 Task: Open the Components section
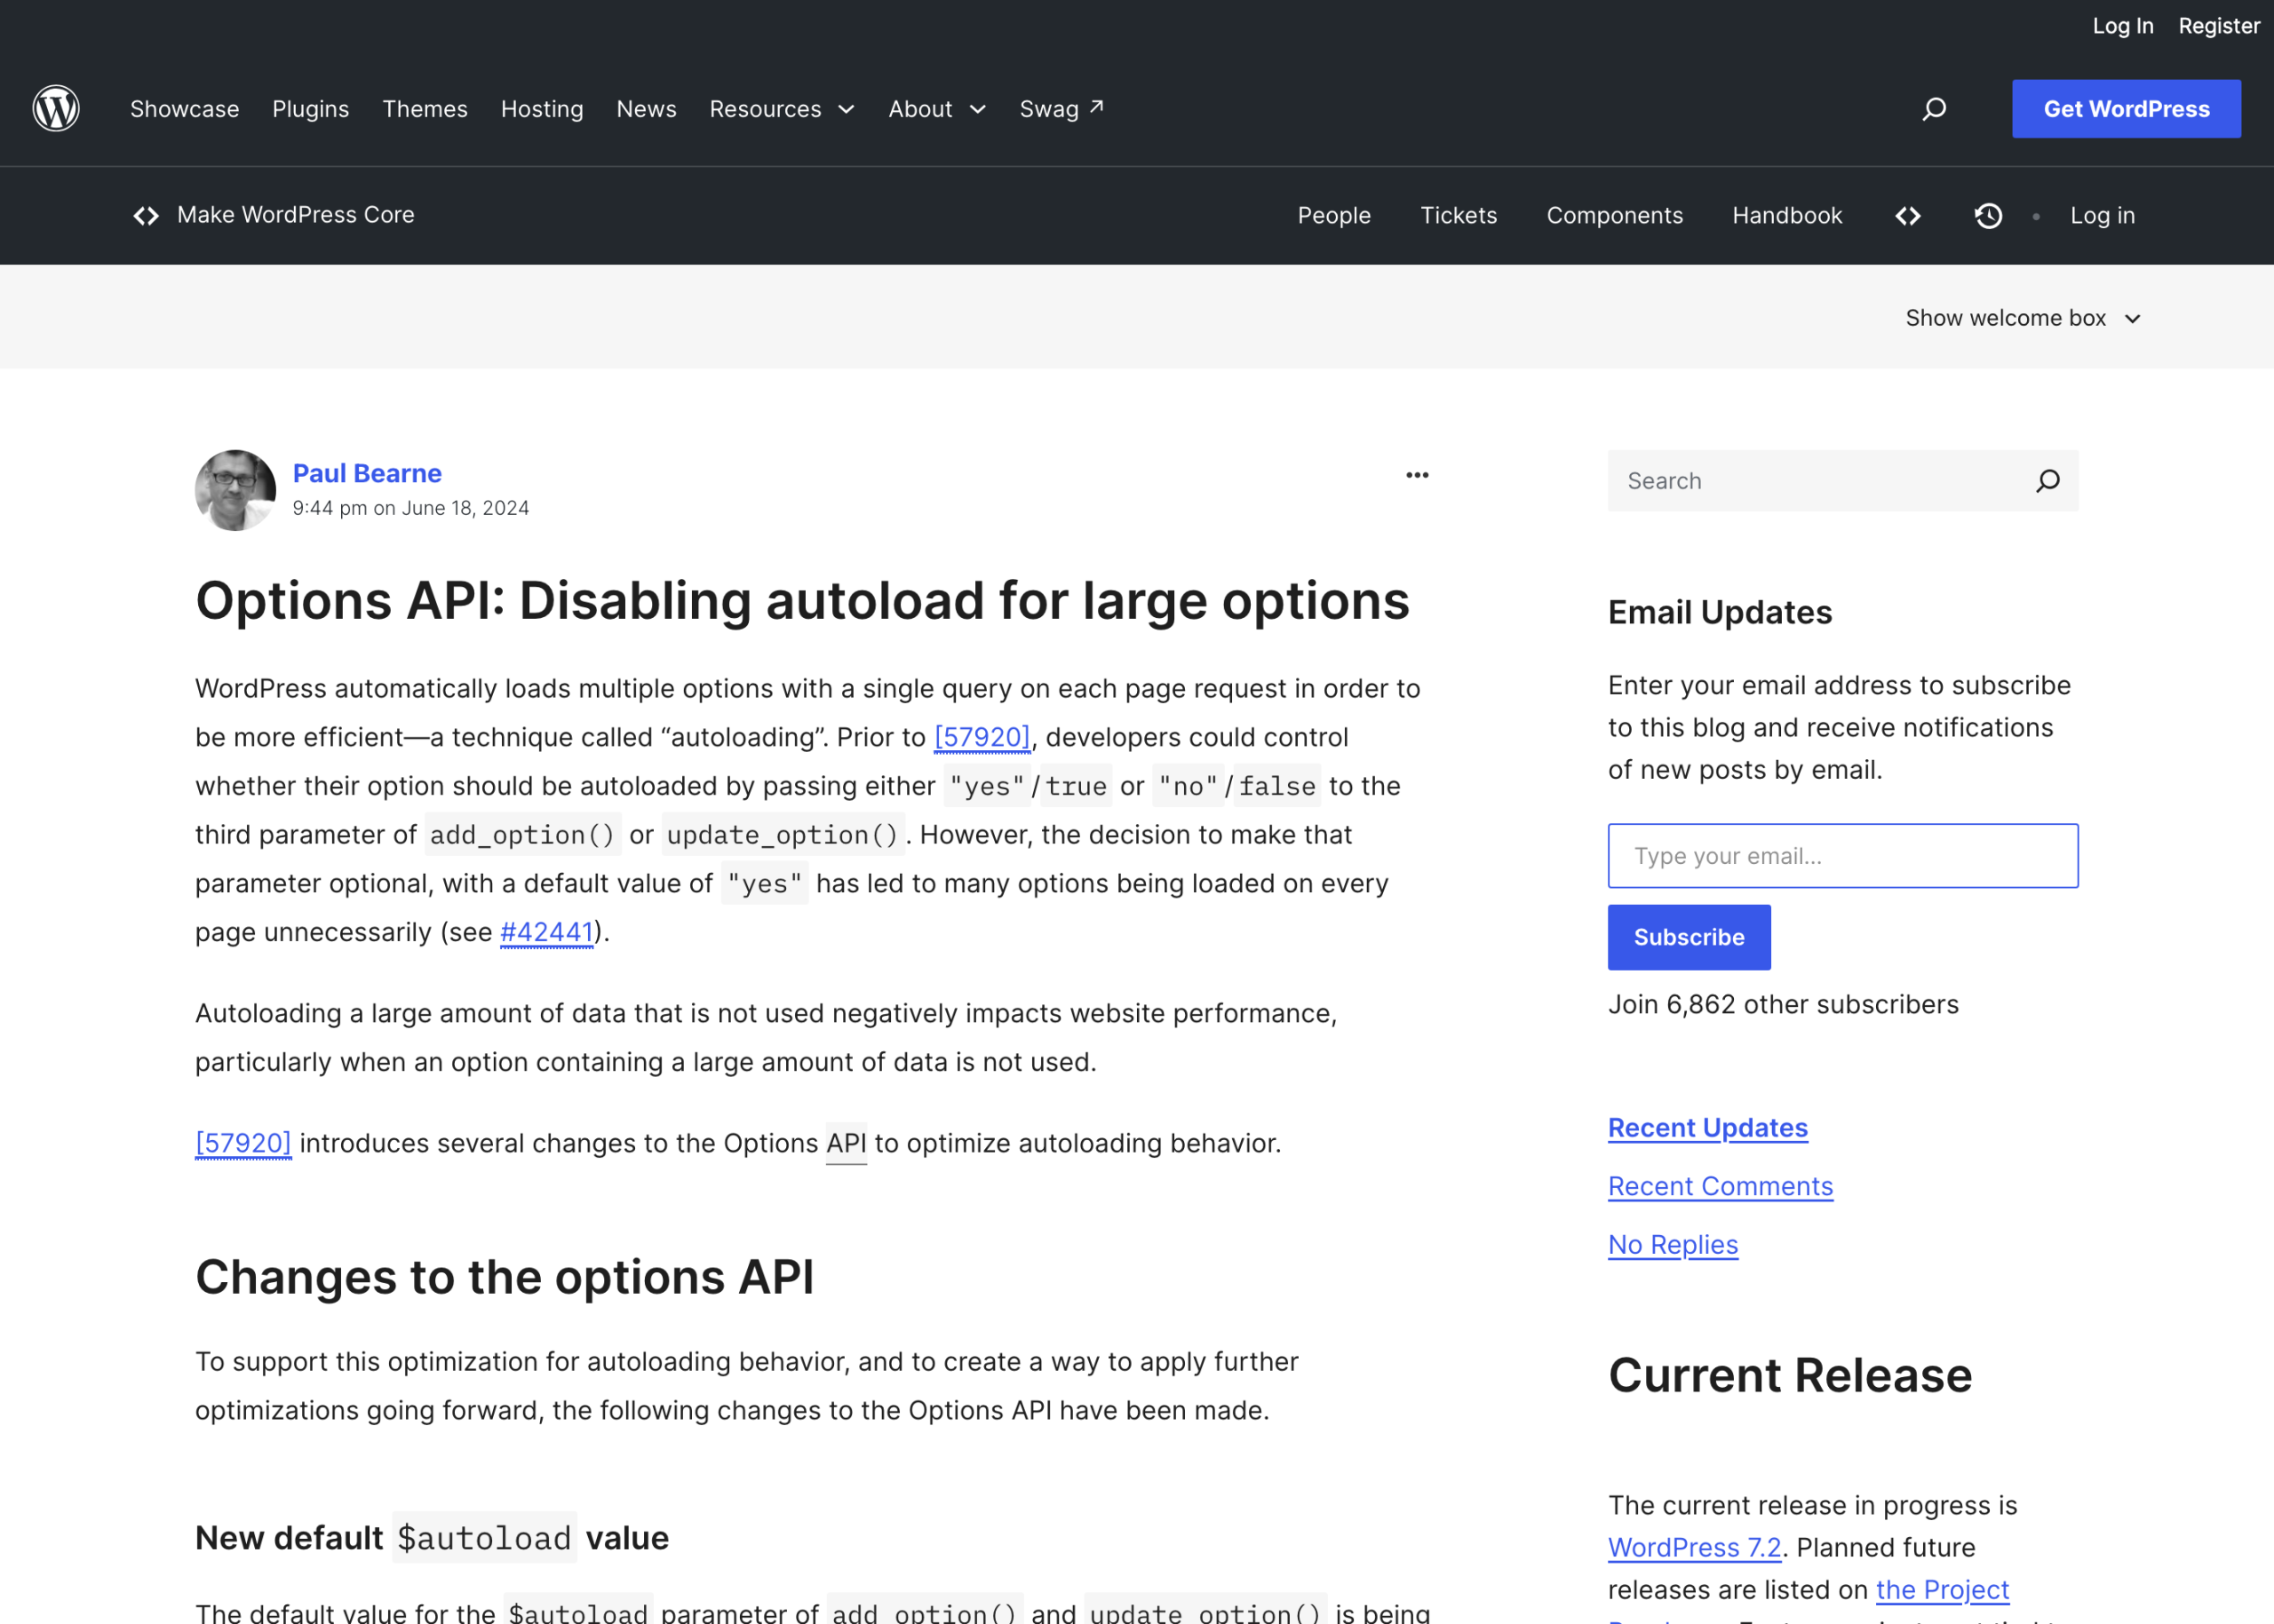1615,215
